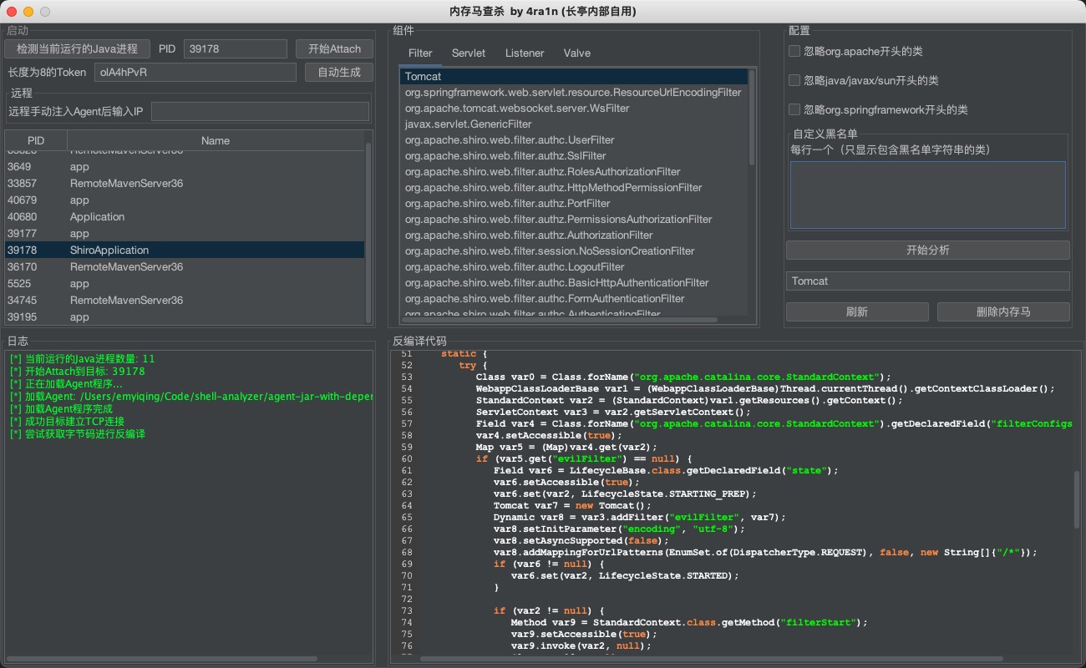Select shiro NoSessionCreationFilter entry
Image resolution: width=1086 pixels, height=668 pixels.
click(x=573, y=250)
